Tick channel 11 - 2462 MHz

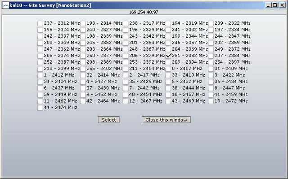40,101
